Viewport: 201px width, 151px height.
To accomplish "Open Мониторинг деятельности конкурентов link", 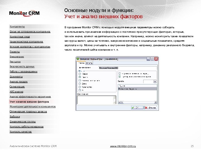I will click(33, 107).
